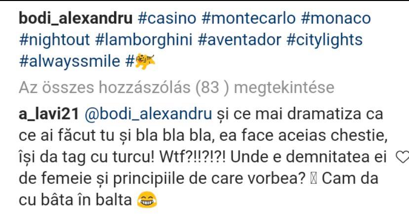The height and width of the screenshot is (215, 409).
Task: Tap the unknown glyph box after vorbea?
Action: coord(314,179)
